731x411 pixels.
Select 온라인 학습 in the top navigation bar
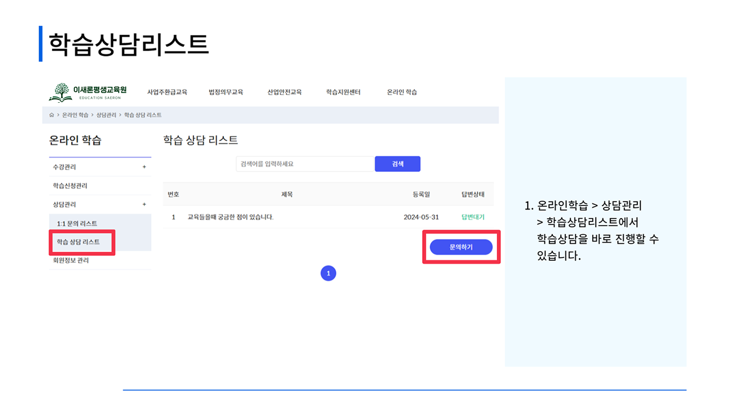(x=401, y=92)
